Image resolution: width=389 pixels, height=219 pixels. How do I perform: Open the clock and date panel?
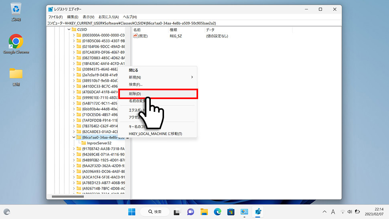[x=374, y=211]
